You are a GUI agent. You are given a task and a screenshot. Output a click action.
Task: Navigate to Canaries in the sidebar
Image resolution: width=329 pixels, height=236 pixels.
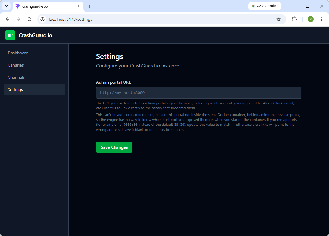coord(35,65)
